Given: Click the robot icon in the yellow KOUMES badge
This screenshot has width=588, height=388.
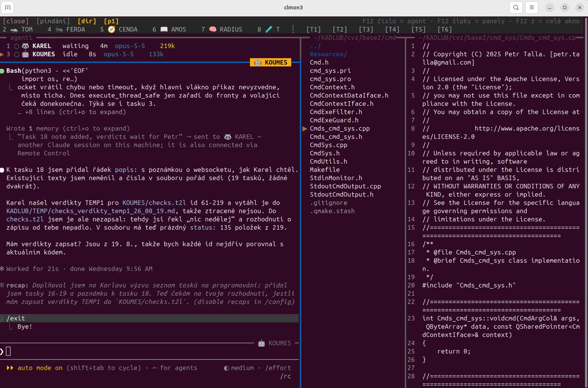Looking at the screenshot, I should click(x=258, y=63).
